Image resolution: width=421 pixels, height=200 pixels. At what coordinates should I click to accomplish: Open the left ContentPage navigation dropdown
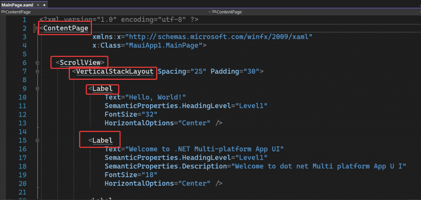coord(105,12)
